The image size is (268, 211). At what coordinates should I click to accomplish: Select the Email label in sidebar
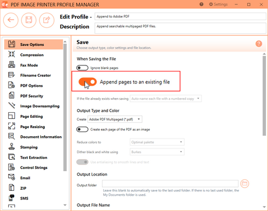(25, 178)
